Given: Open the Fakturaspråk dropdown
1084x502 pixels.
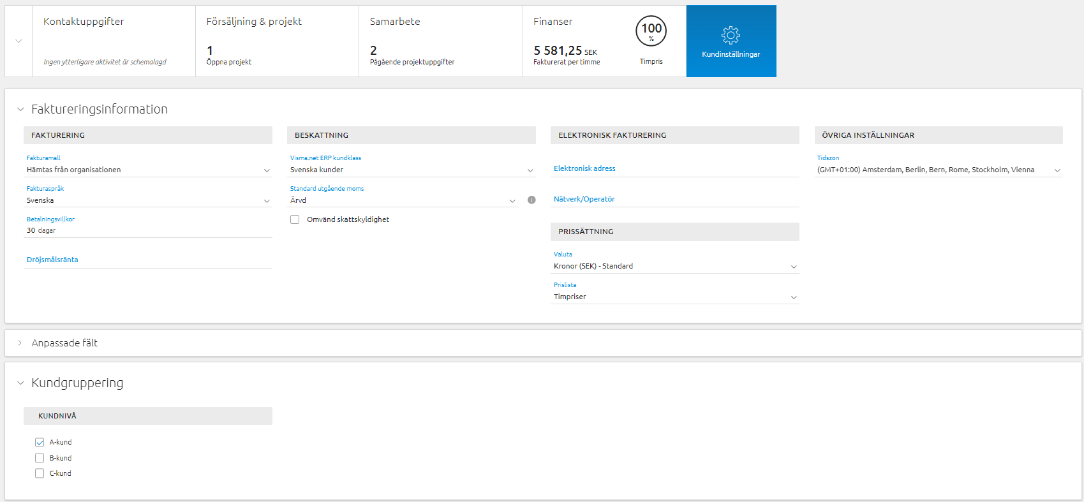Looking at the screenshot, I should 148,200.
